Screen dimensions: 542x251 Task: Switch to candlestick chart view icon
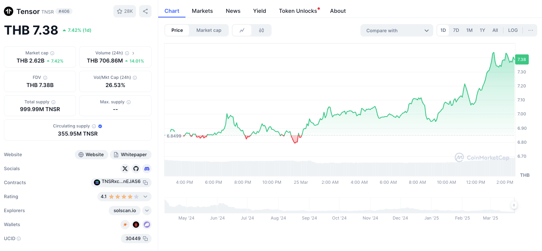[261, 30]
